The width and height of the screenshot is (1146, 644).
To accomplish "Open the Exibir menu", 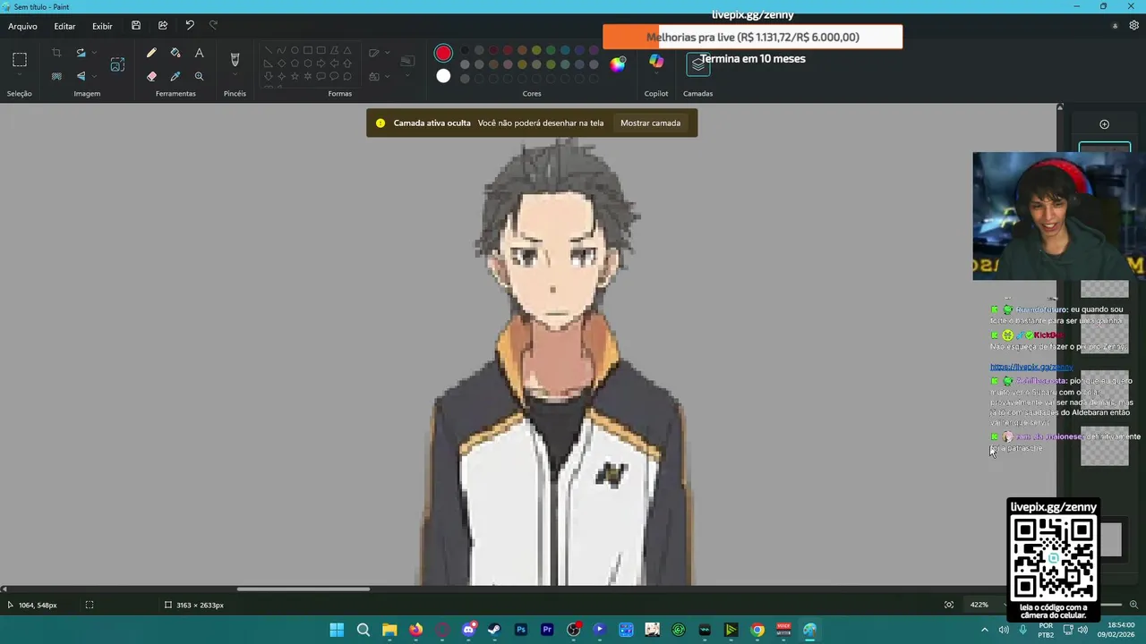I will [x=102, y=26].
